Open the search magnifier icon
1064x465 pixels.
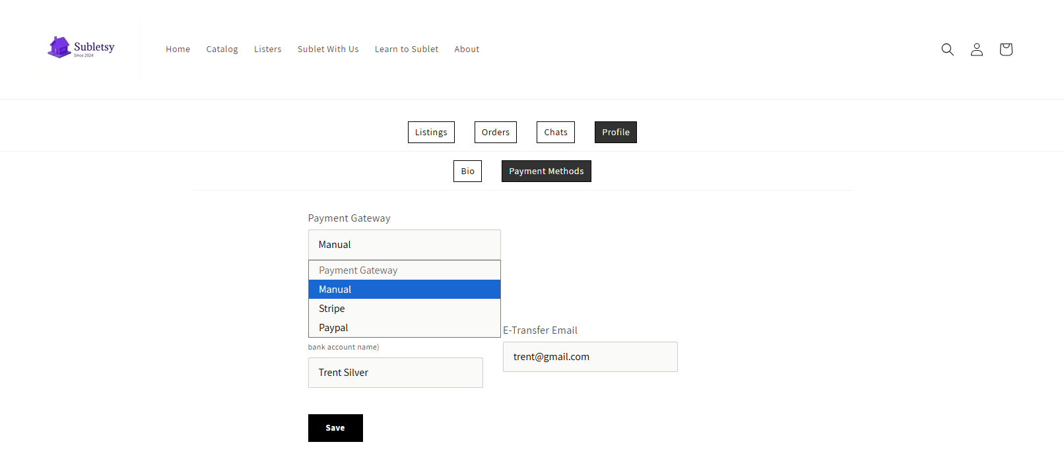(x=947, y=49)
